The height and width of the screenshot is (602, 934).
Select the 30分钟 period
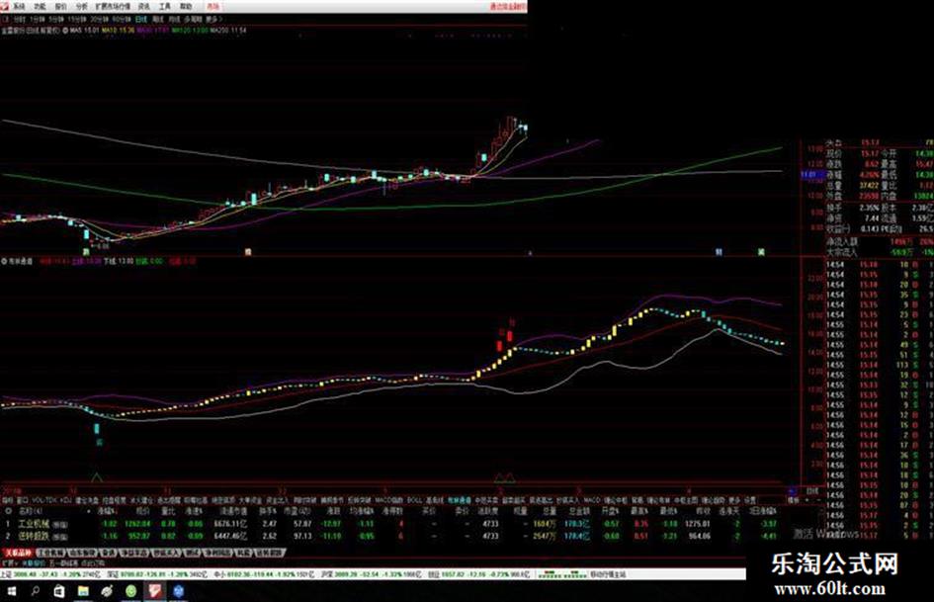click(x=100, y=19)
